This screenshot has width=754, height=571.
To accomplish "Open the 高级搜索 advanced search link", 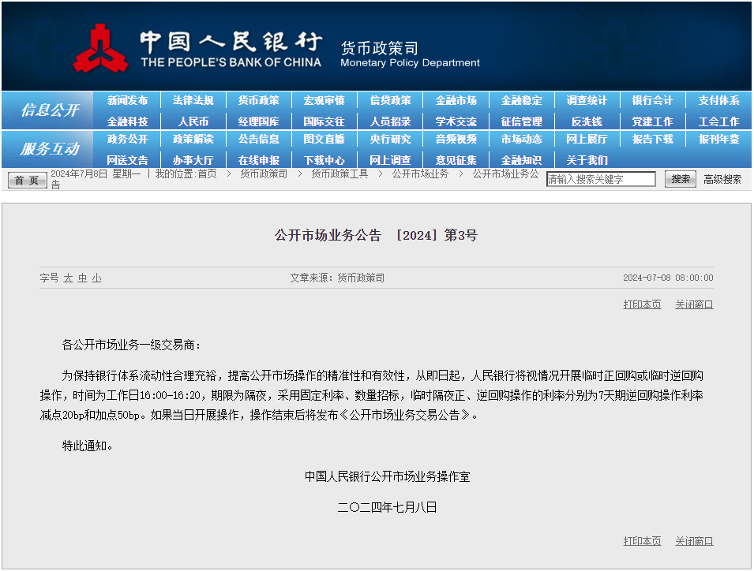I will pyautogui.click(x=722, y=180).
